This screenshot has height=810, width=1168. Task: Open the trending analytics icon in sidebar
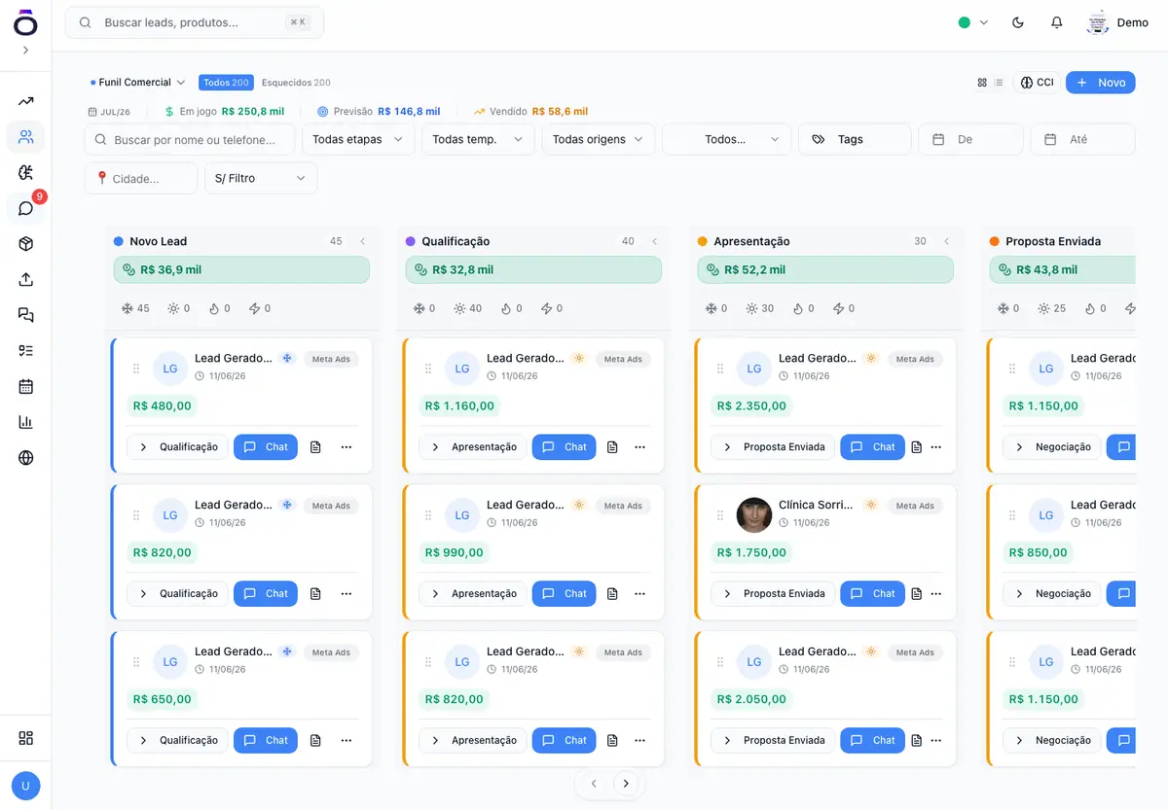coord(25,101)
